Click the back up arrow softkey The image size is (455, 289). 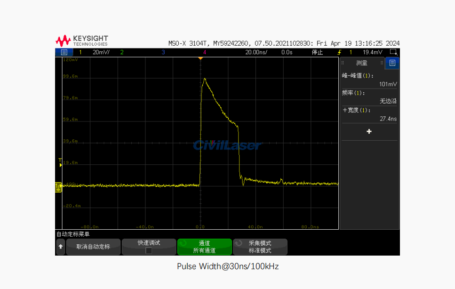60,247
